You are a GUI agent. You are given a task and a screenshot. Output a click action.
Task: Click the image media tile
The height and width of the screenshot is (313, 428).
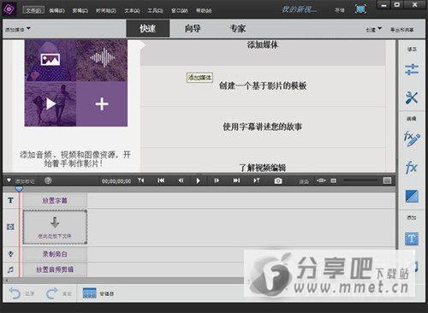51,61
